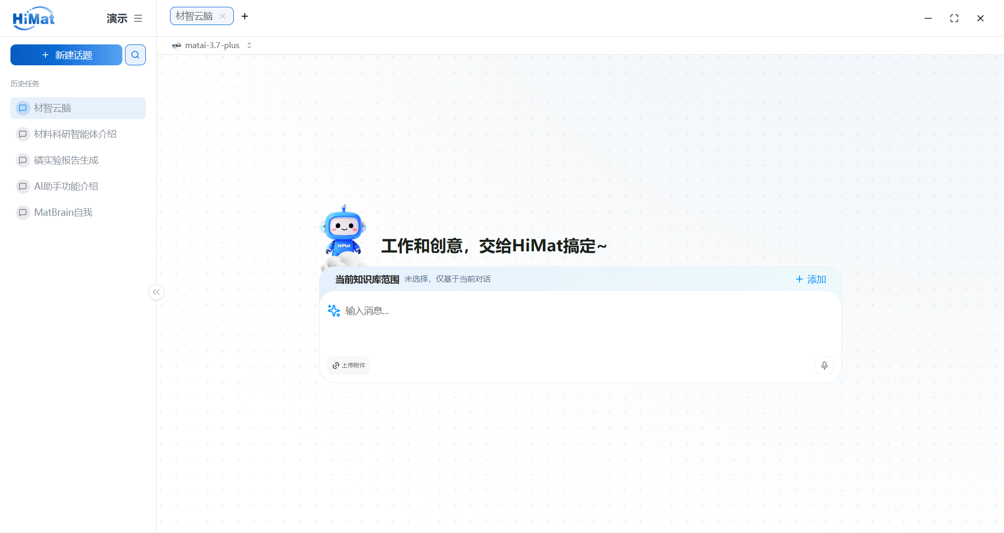Click 当前知识库范围 label

pyautogui.click(x=367, y=280)
